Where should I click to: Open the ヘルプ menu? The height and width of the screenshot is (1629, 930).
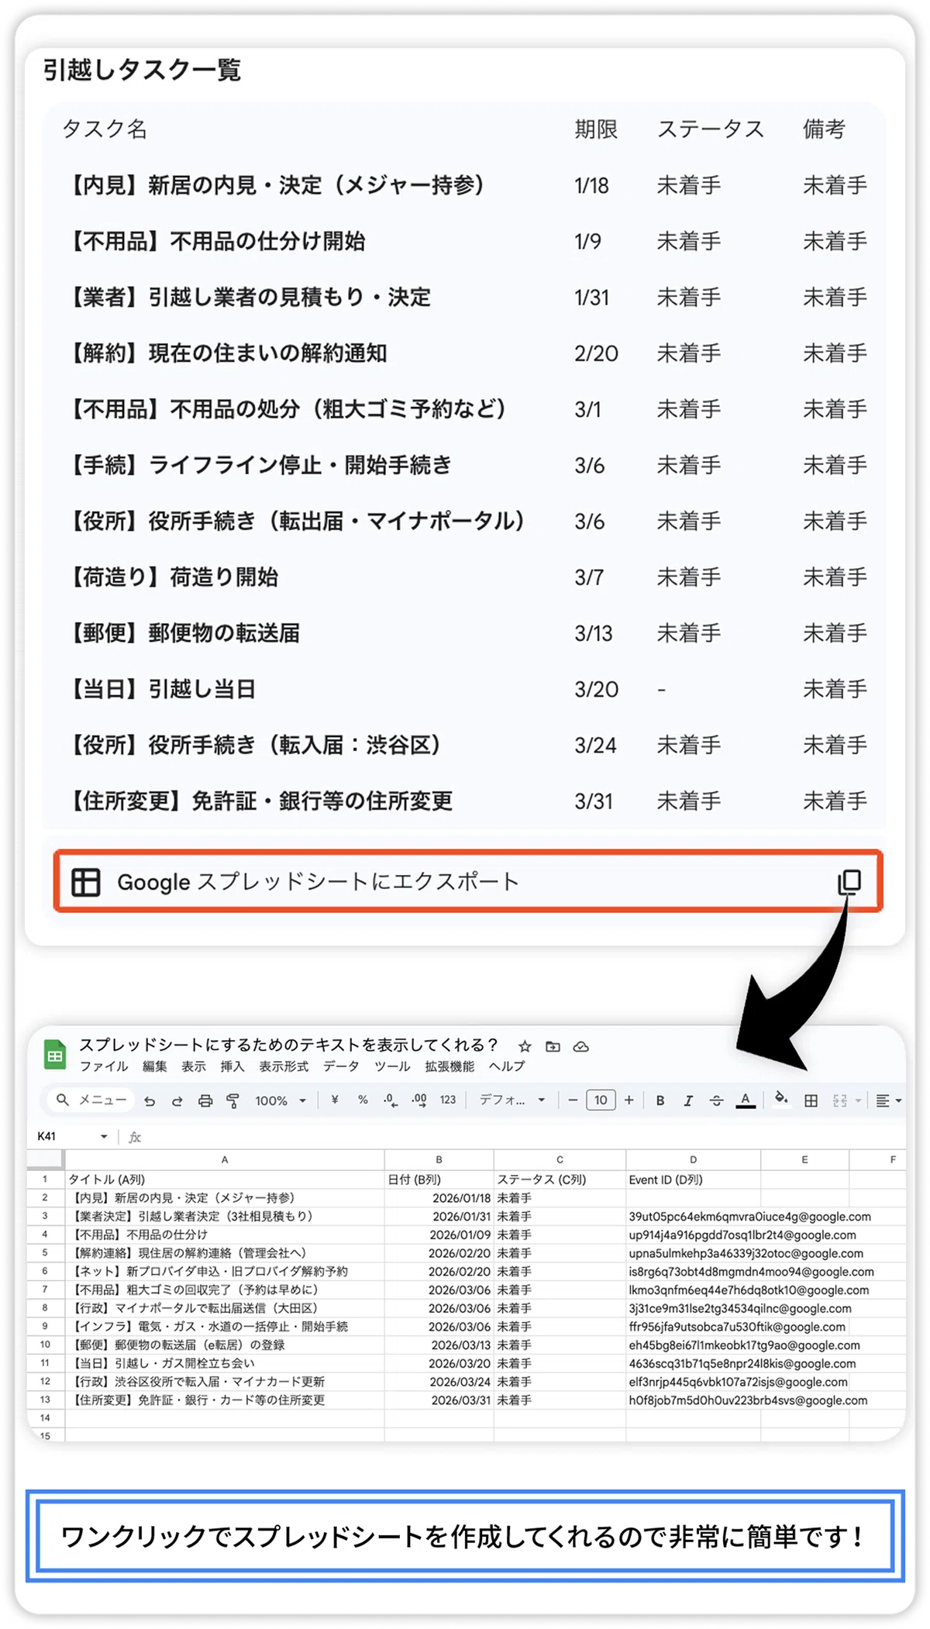pos(507,1066)
